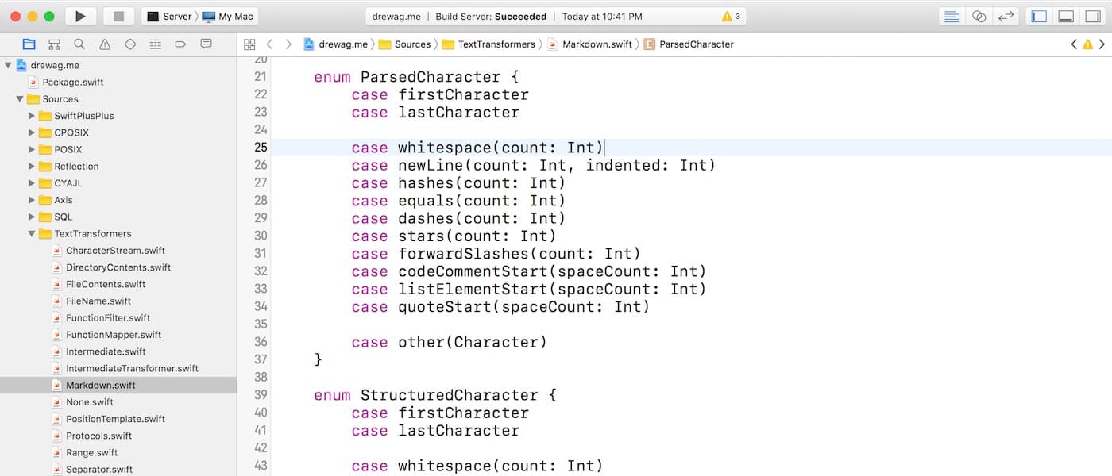Screen dimensions: 1112x476
Task: Show the symbol navigator
Action: coord(54,44)
